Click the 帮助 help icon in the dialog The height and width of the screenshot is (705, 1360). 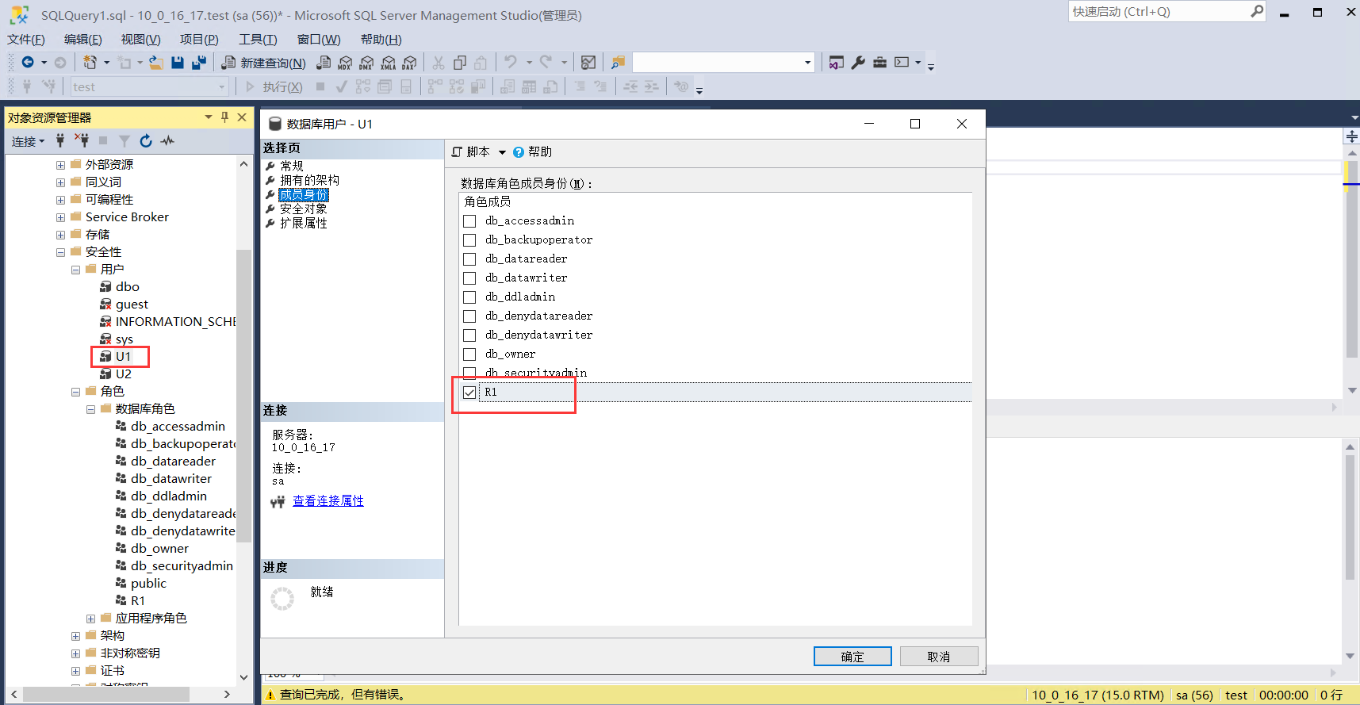click(x=519, y=152)
